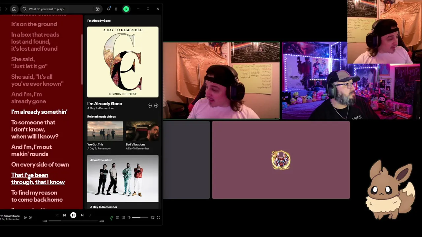Viewport: 422px width, 237px height.
Task: Pause the current song
Action: [x=73, y=215]
